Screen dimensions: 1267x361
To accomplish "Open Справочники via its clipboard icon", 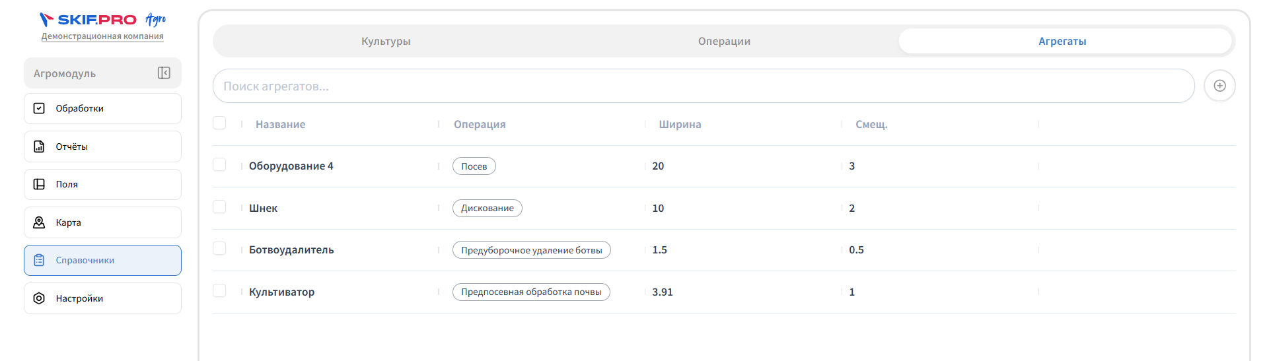I will click(x=39, y=260).
